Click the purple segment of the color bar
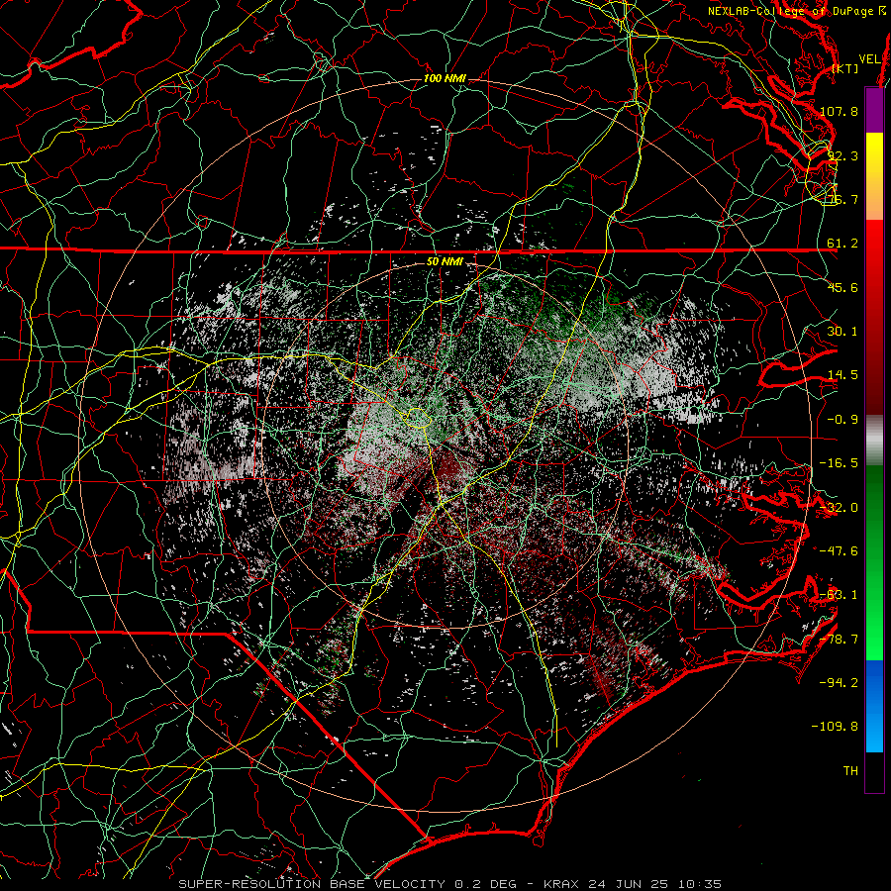Viewport: 891px width, 891px height. pyautogui.click(x=874, y=110)
